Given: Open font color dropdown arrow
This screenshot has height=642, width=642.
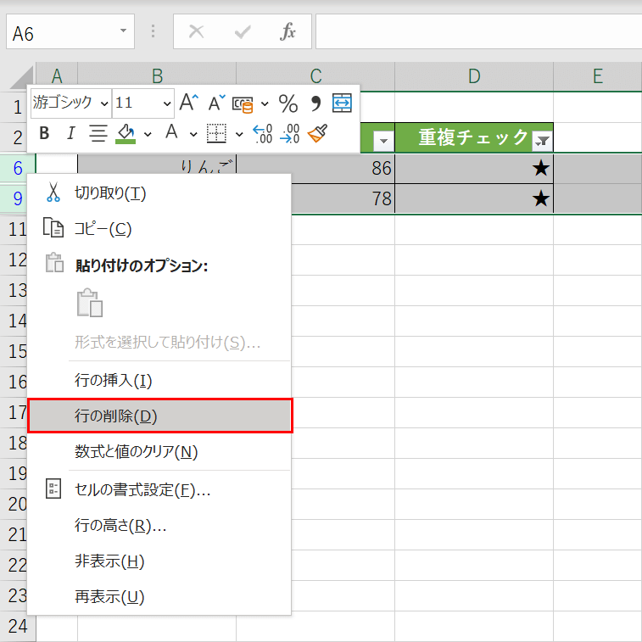Looking at the screenshot, I should click(193, 134).
